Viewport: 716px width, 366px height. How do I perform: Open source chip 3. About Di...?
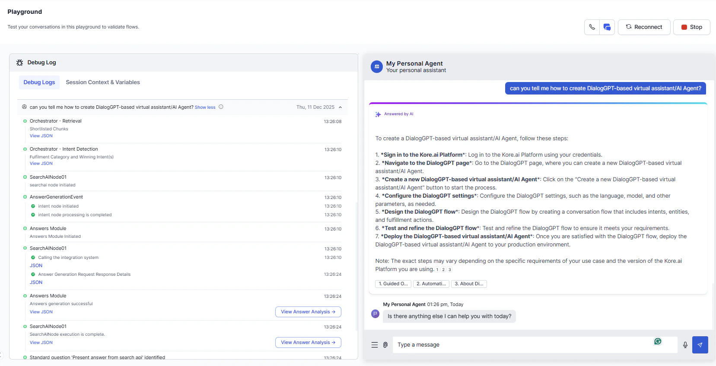[469, 284]
